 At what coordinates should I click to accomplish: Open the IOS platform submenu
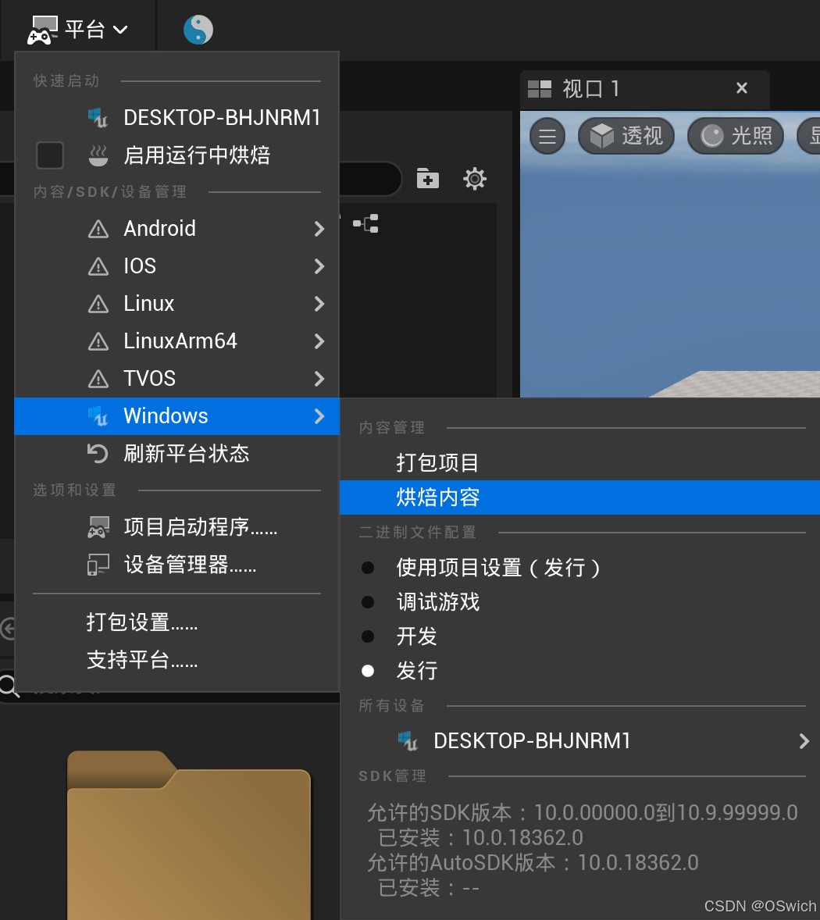tap(176, 266)
